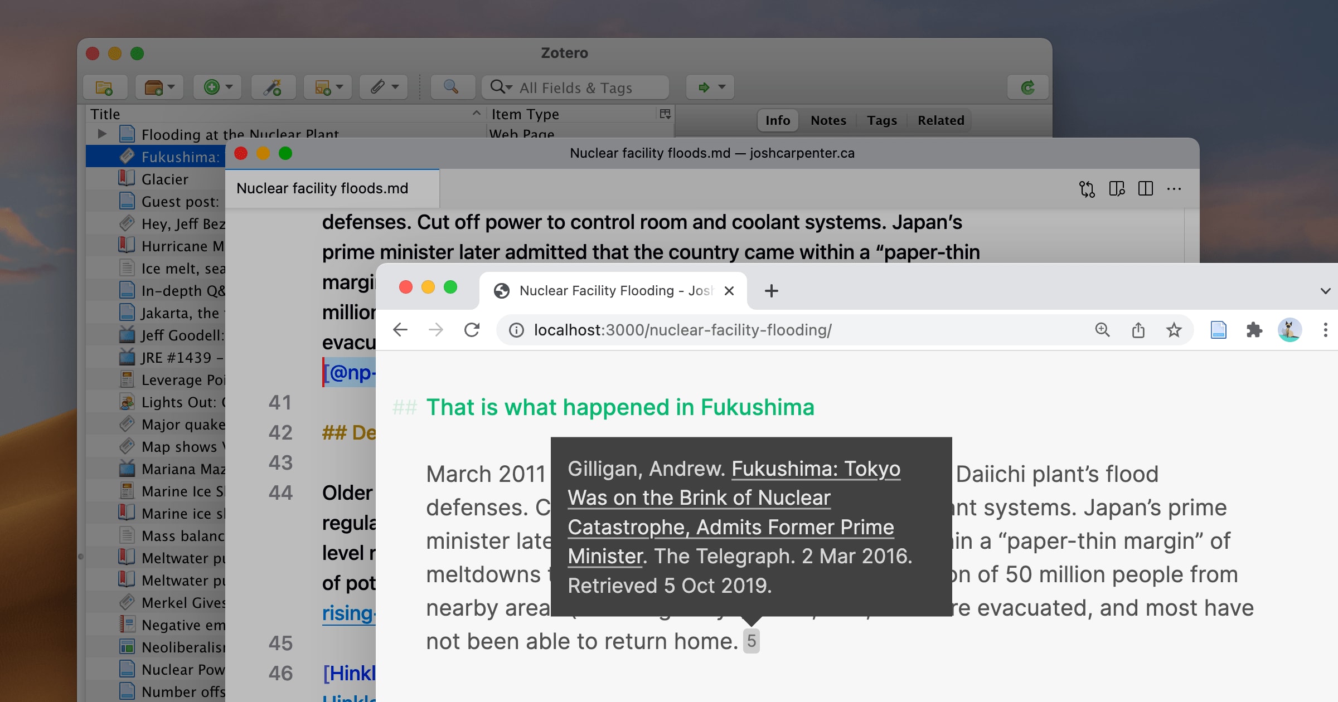The image size is (1338, 702).
Task: Click site information icon in address bar
Action: click(516, 330)
